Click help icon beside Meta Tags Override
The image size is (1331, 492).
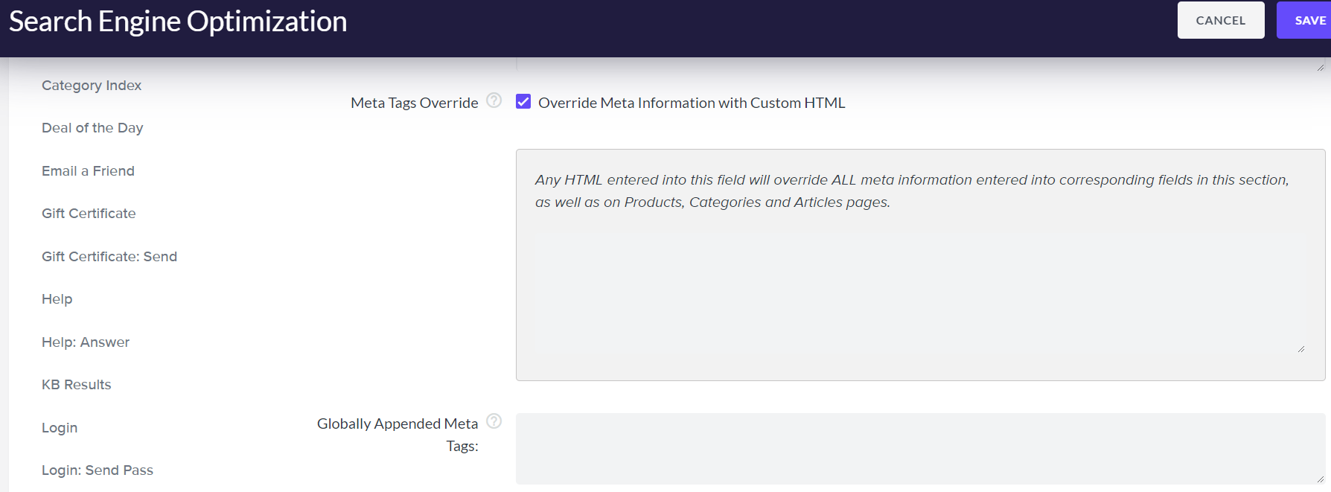click(494, 100)
